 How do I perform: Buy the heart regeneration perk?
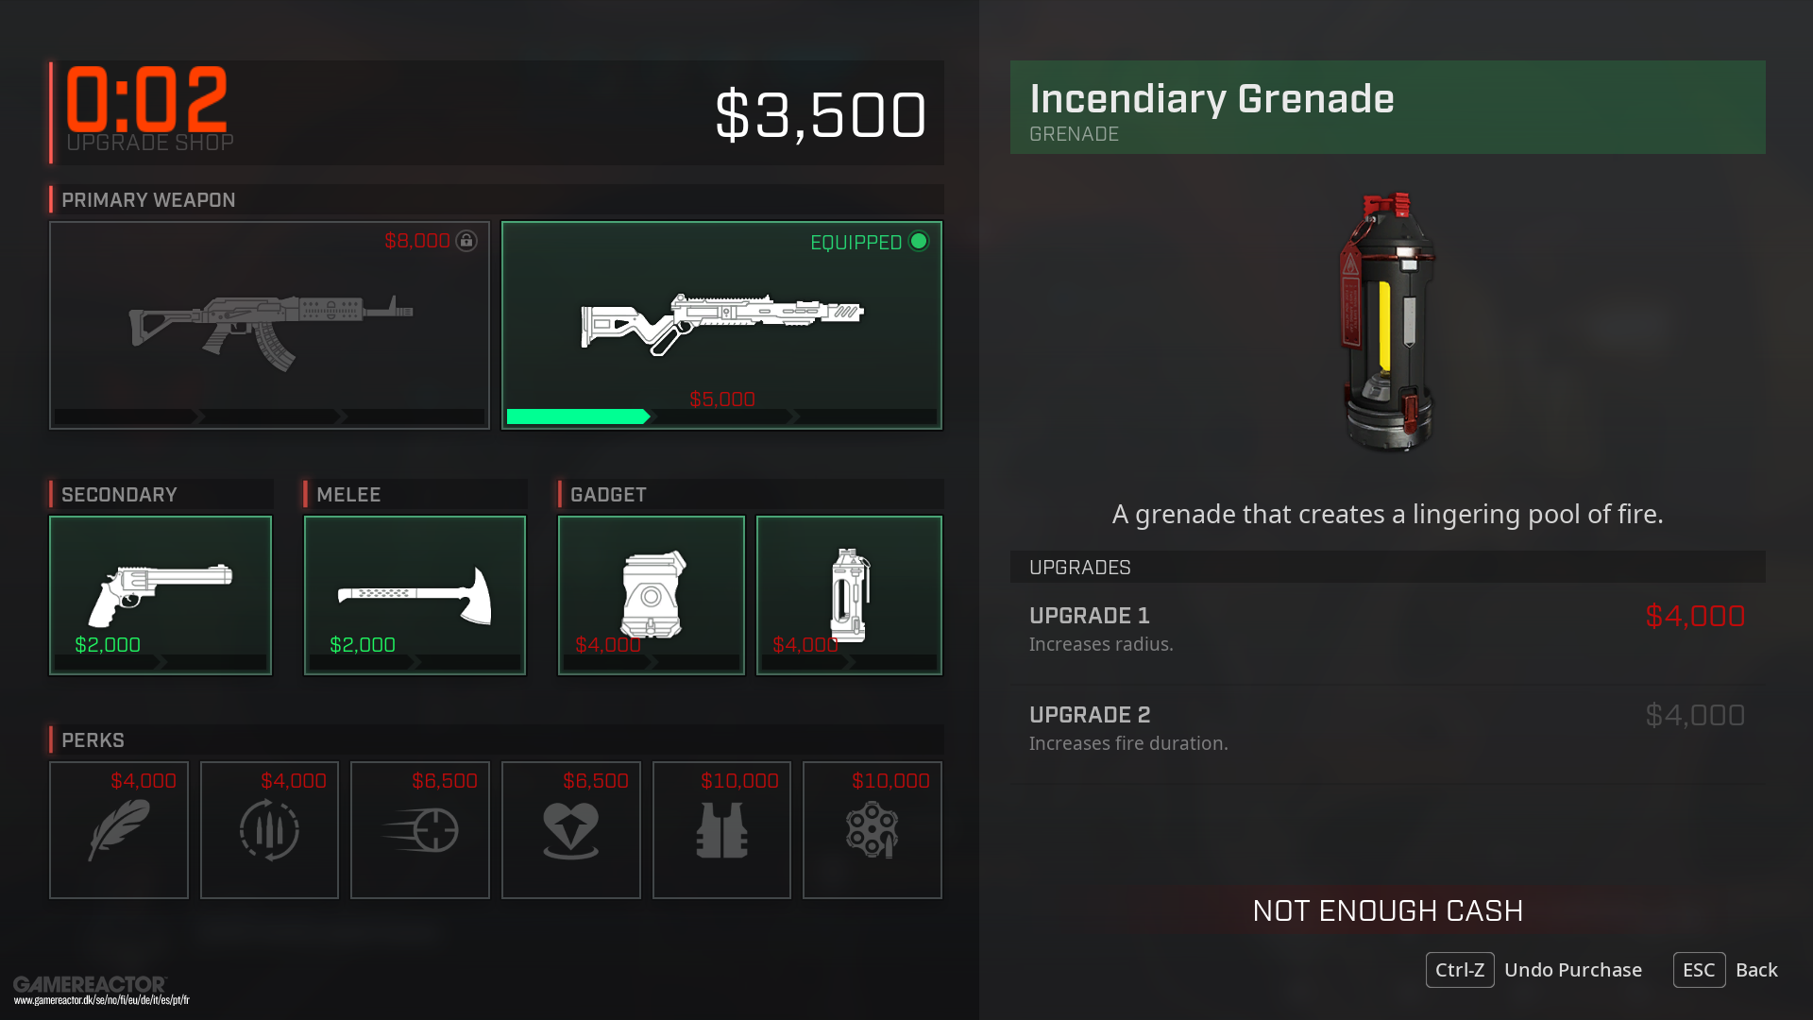571,829
